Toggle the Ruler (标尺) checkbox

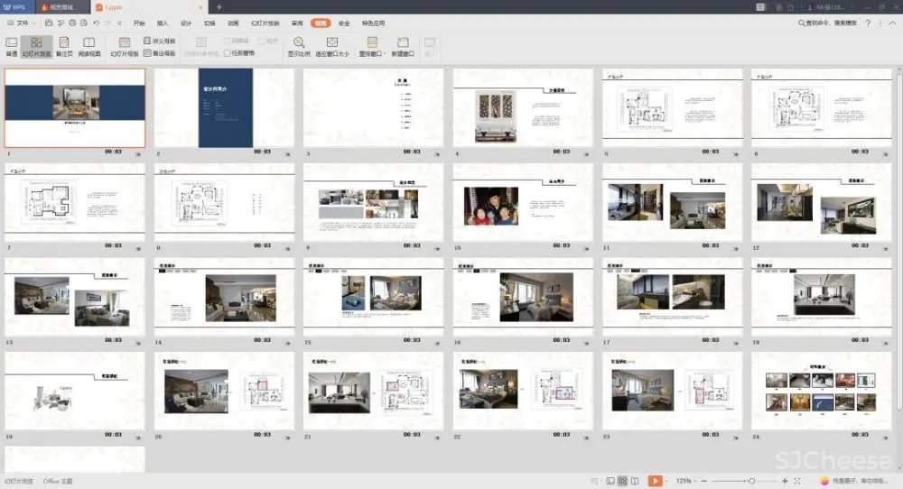[x=261, y=41]
